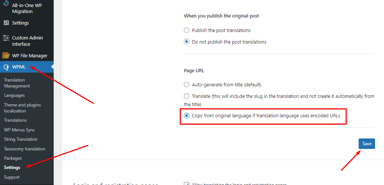Open WPML Settings submenu
384x185 pixels.
(12, 168)
